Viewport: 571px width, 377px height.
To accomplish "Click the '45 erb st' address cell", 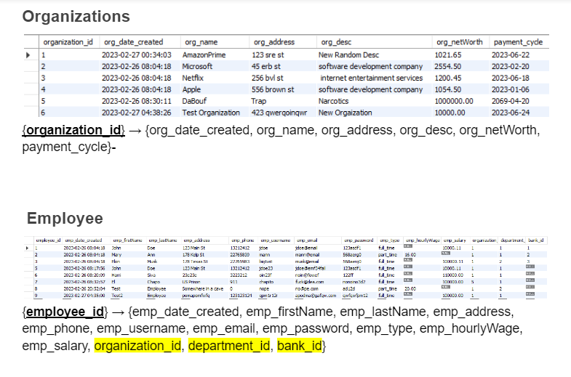I will [265, 67].
